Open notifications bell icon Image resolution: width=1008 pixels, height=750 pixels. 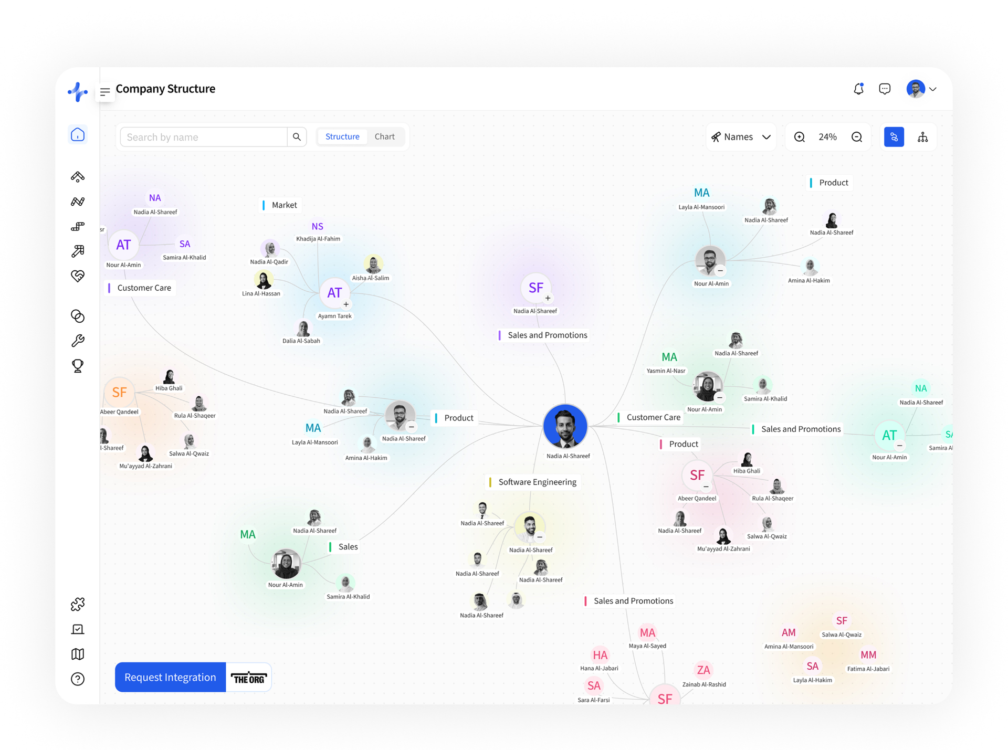click(x=858, y=89)
